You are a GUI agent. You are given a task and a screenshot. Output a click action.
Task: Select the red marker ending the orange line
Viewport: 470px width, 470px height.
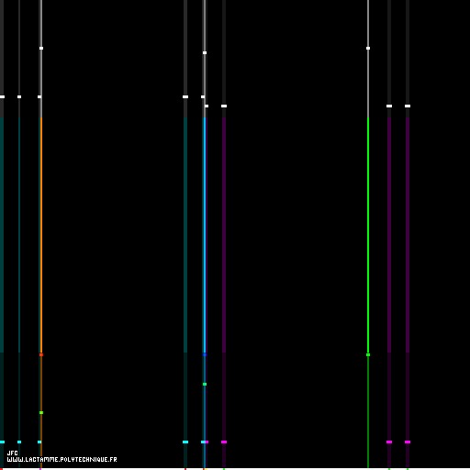pyautogui.click(x=41, y=355)
